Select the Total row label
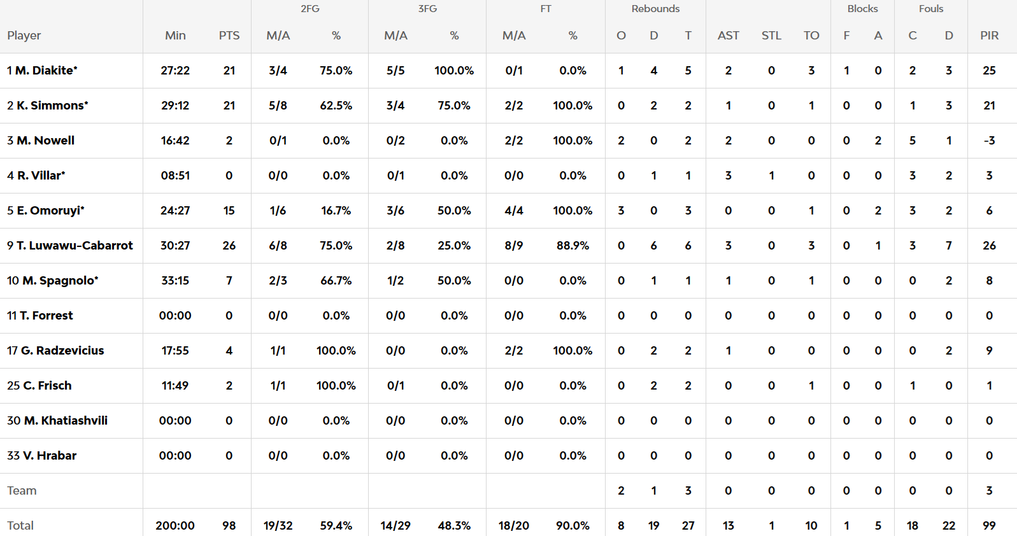Image resolution: width=1017 pixels, height=536 pixels. (x=20, y=526)
